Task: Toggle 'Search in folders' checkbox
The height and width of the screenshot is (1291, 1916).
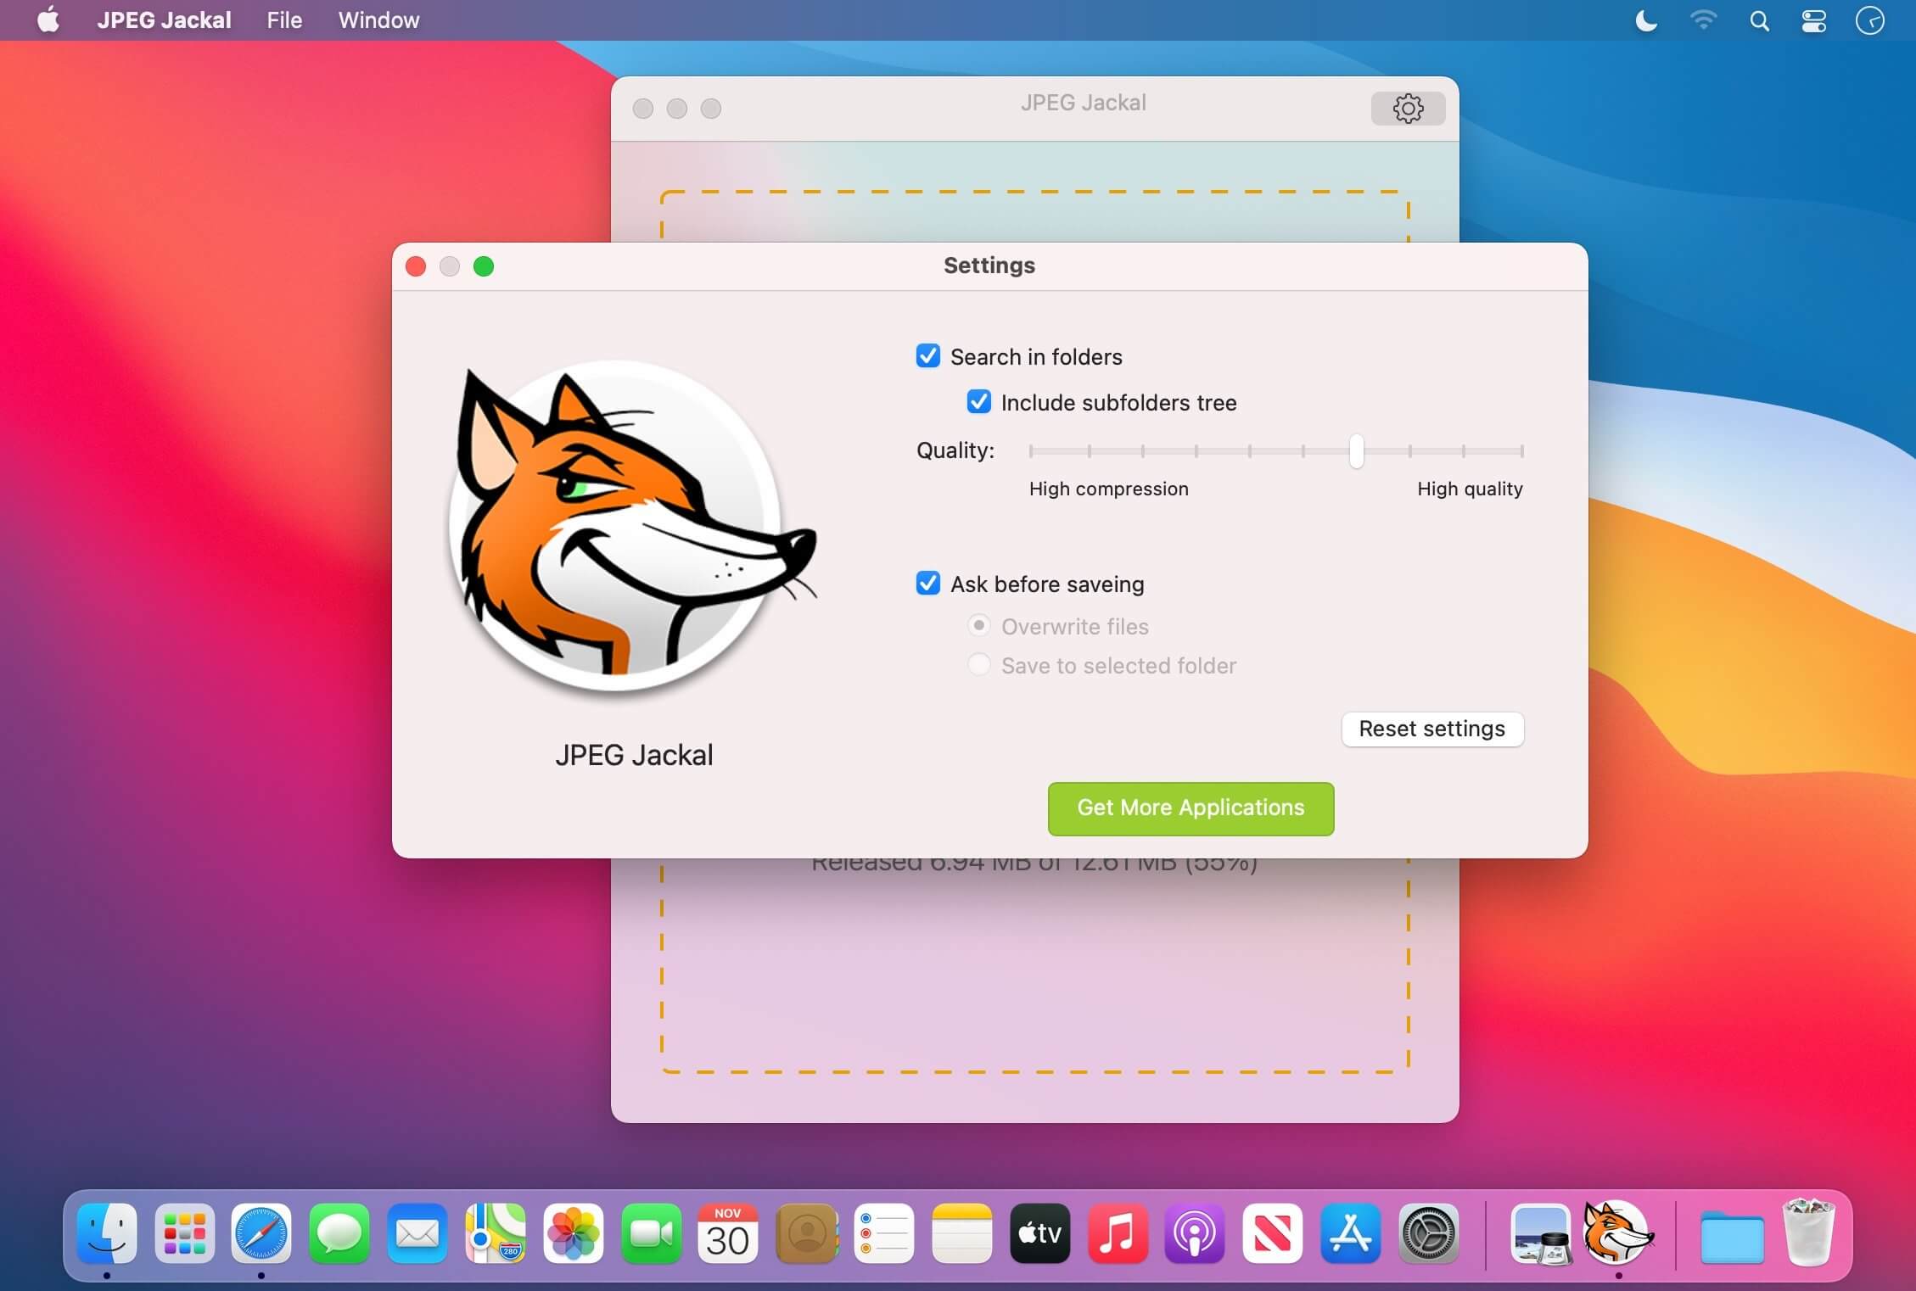Action: (927, 356)
